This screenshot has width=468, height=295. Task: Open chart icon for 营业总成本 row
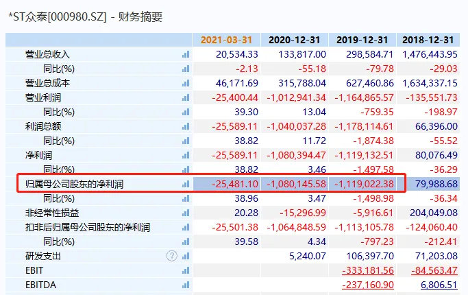pos(186,83)
